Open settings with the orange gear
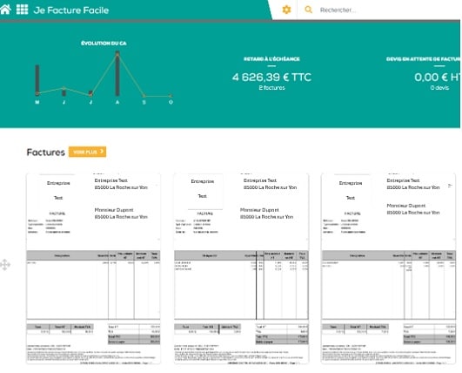The width and height of the screenshot is (462, 373). pos(286,10)
